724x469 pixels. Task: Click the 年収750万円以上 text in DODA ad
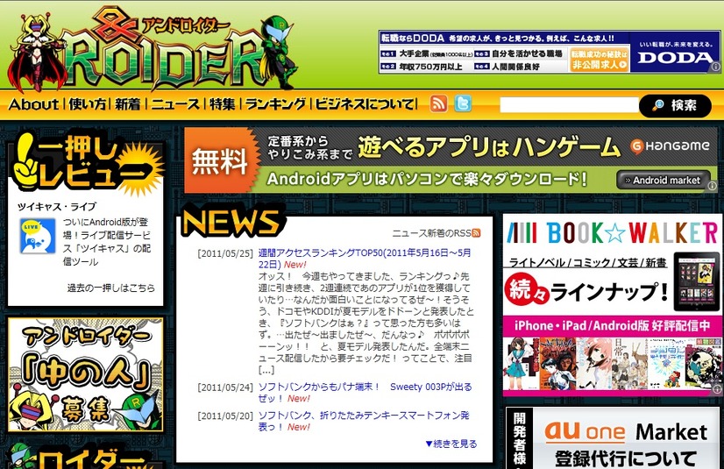pyautogui.click(x=430, y=67)
